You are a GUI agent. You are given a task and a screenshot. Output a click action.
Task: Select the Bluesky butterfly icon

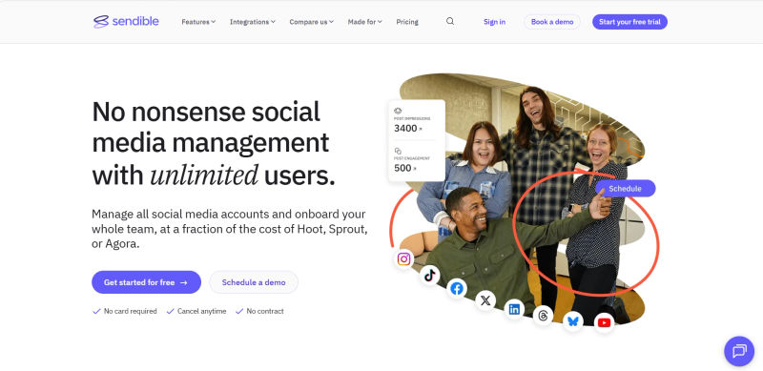coord(573,321)
